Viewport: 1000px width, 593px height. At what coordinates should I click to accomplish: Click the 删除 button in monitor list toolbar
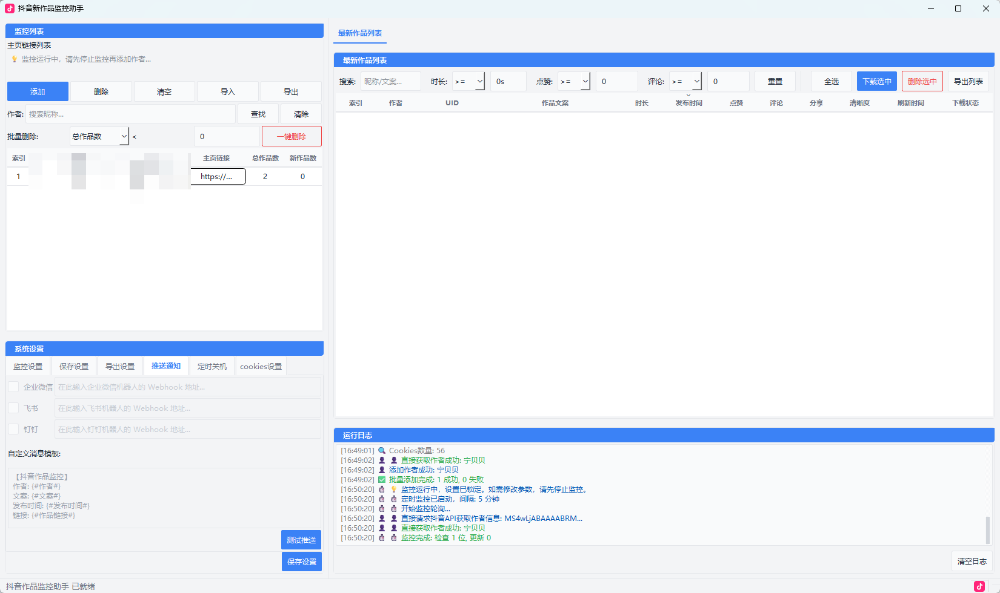tap(101, 91)
